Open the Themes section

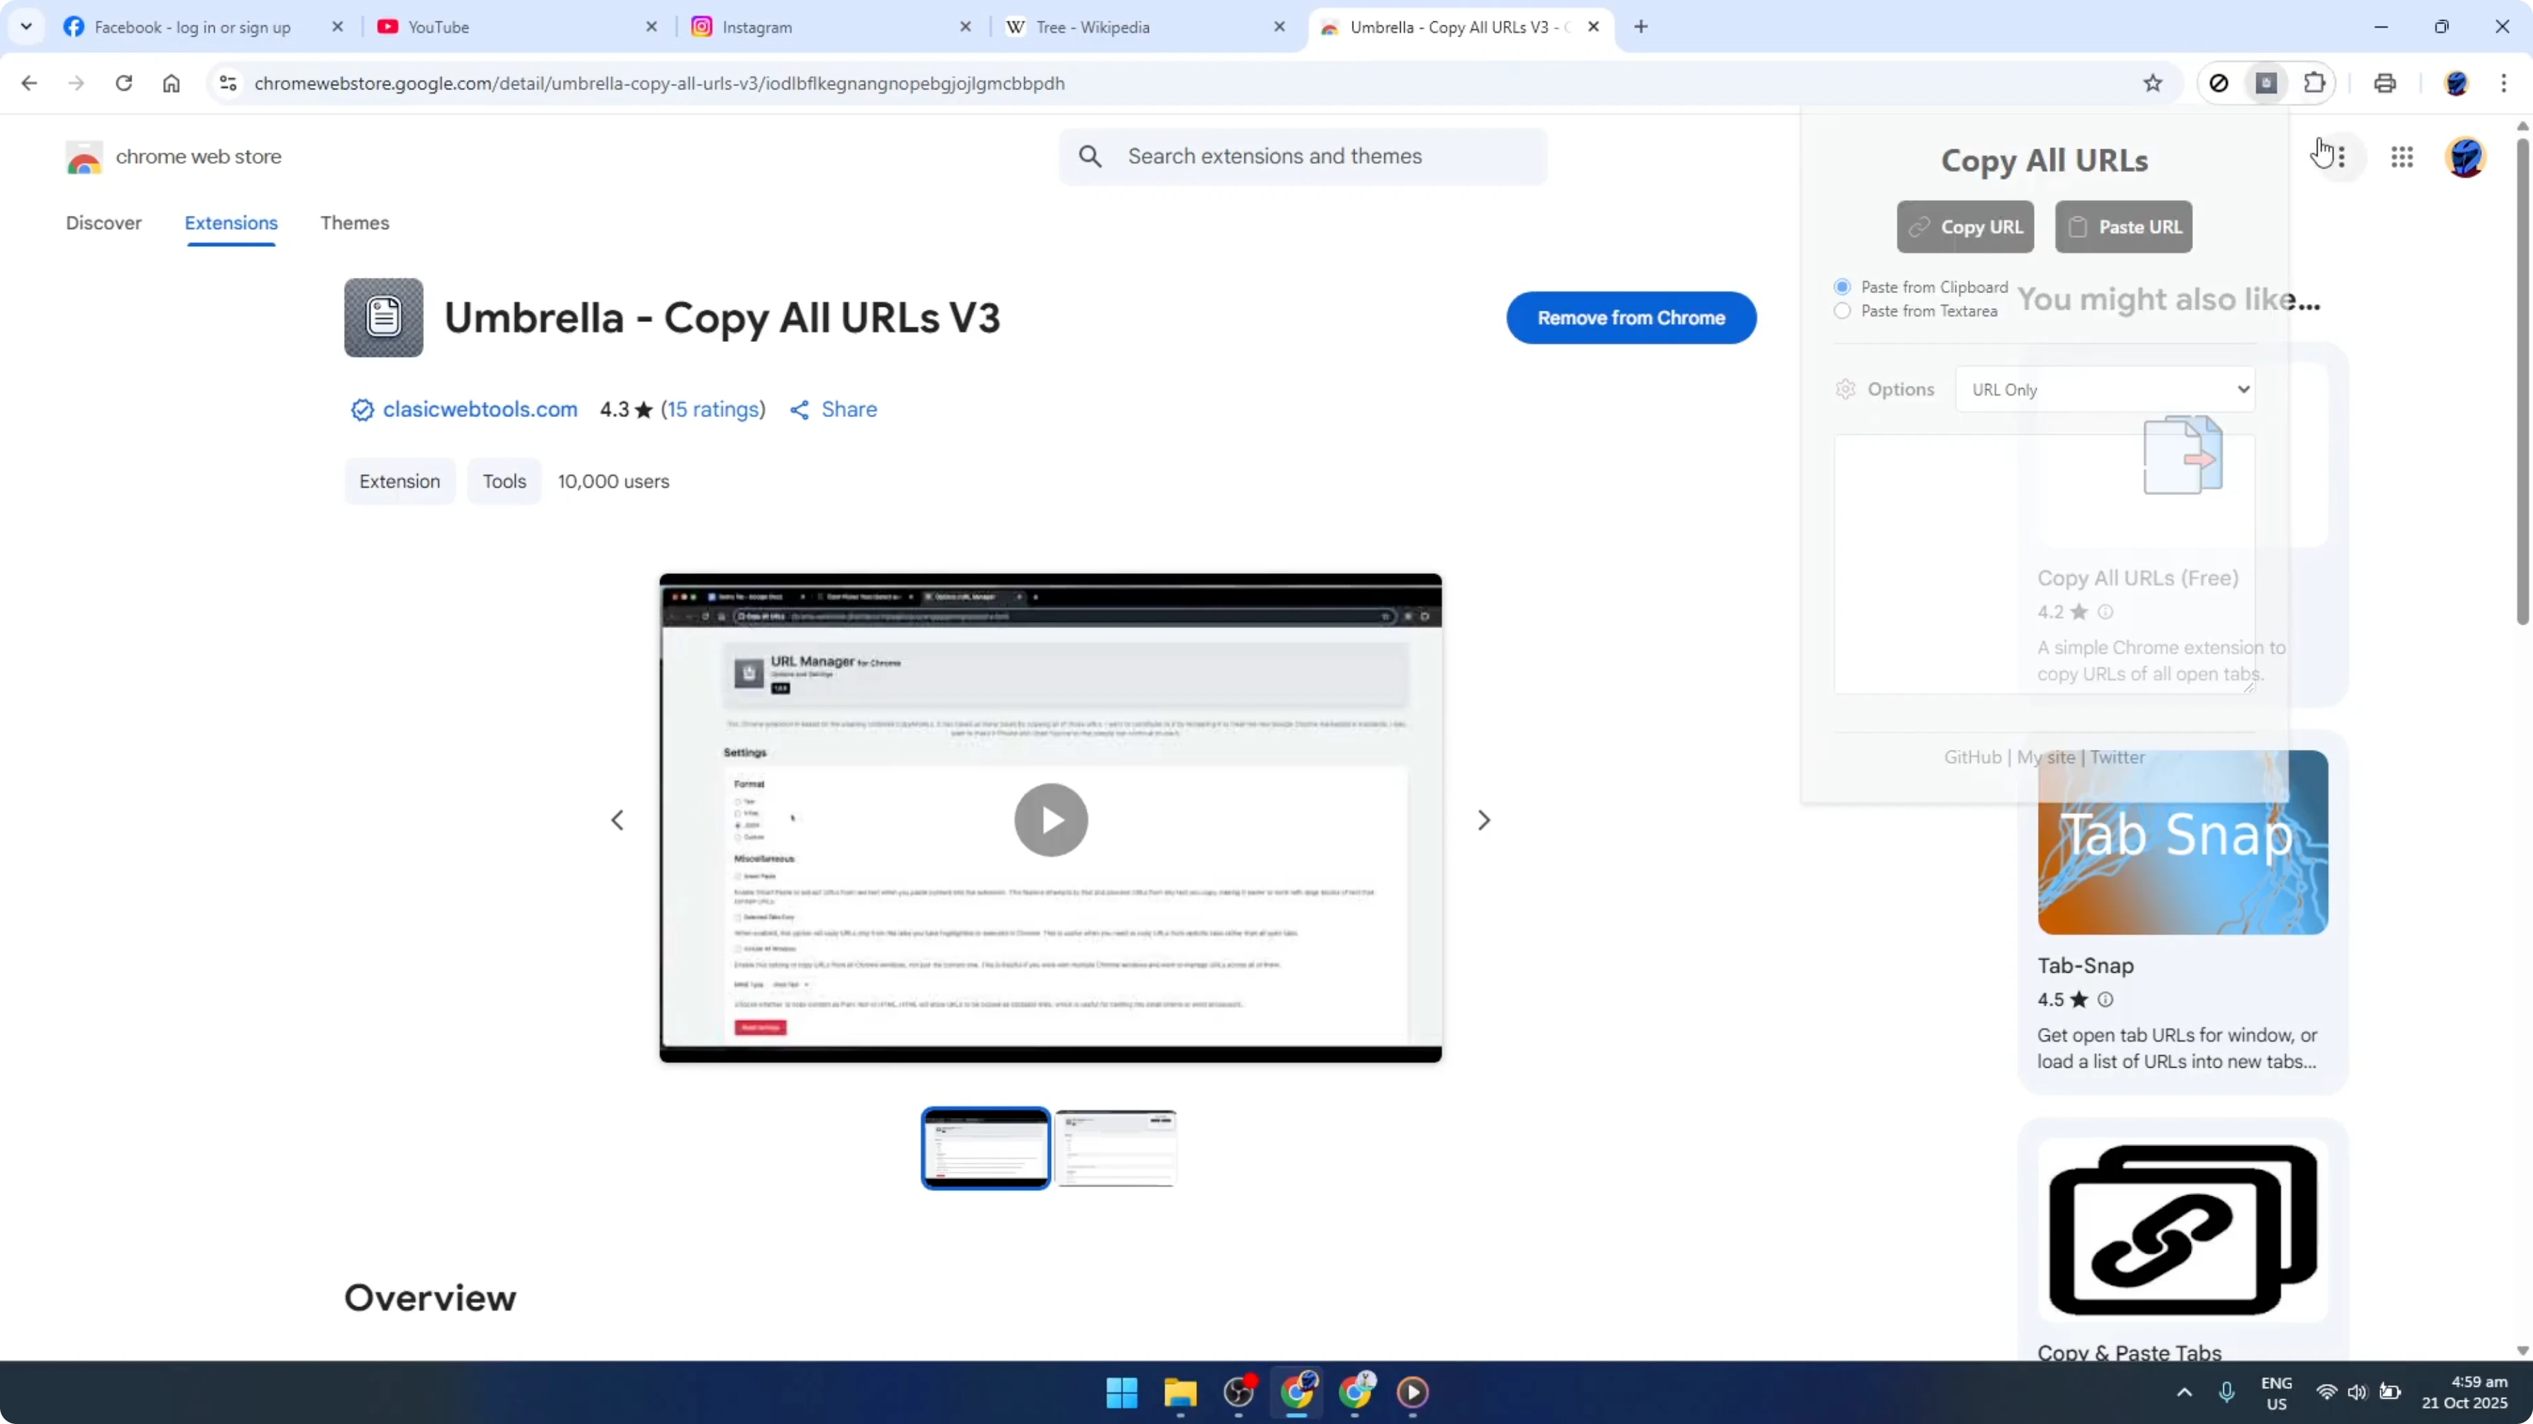pyautogui.click(x=355, y=223)
